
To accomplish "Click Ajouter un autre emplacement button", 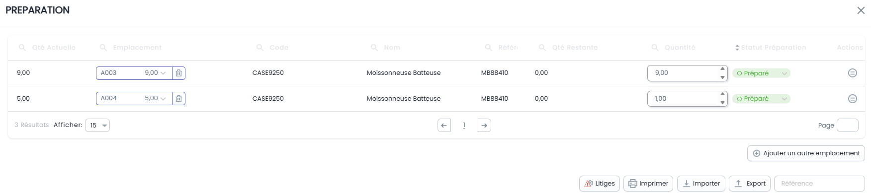I will [806, 153].
